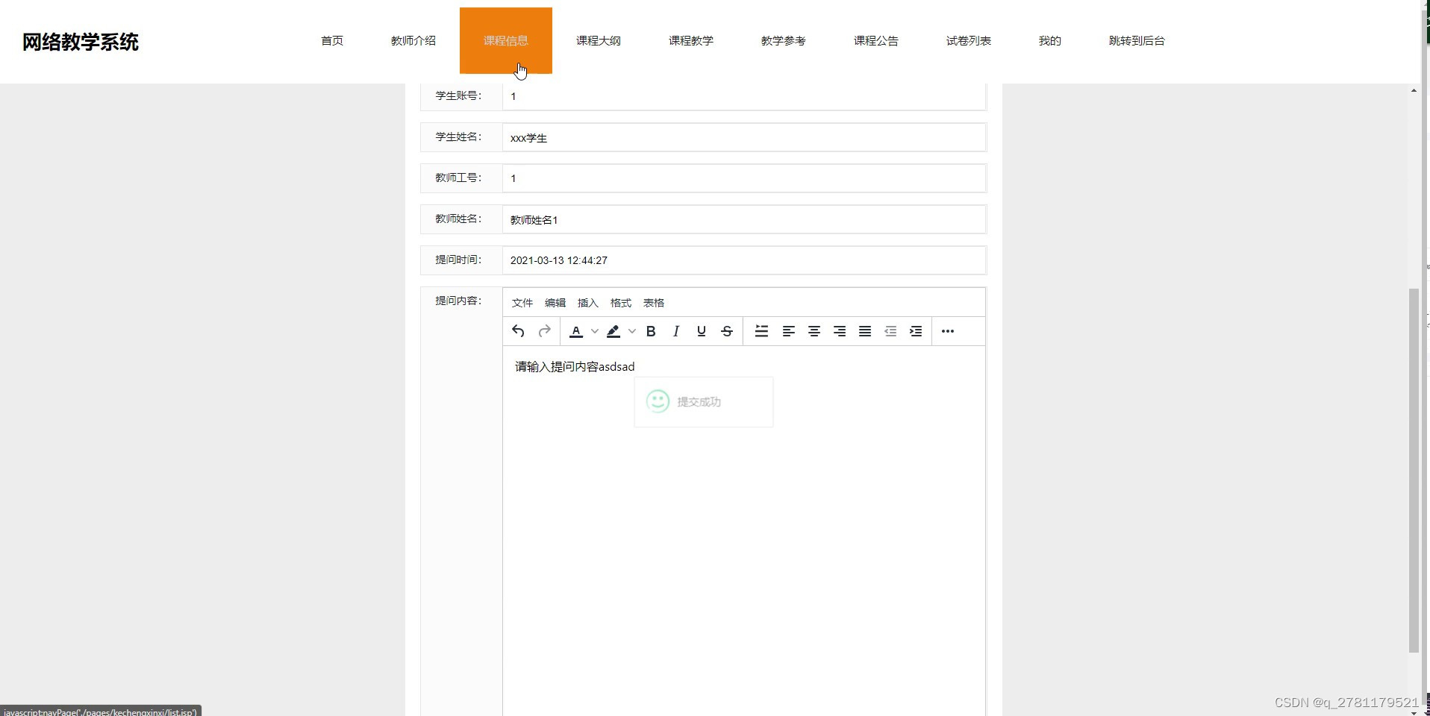Screen dimensions: 1430x716
Task: Undo the last edit in editor
Action: click(x=518, y=331)
